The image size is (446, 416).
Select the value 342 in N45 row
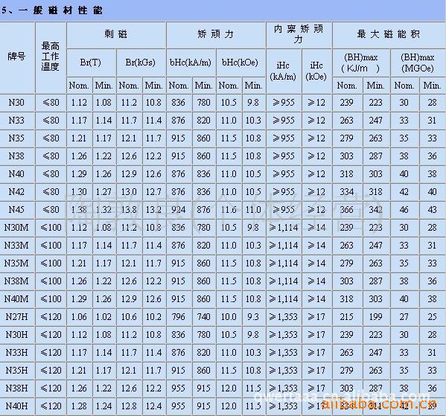coord(376,210)
